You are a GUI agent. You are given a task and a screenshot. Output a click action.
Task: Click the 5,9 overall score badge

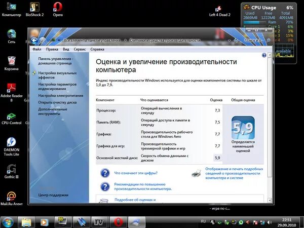click(x=243, y=128)
